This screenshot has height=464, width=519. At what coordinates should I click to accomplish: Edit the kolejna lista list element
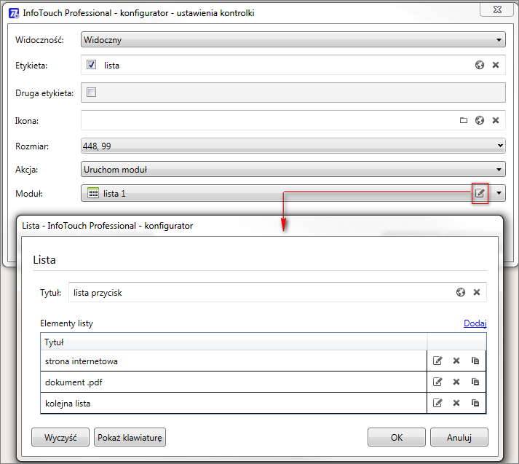437,403
